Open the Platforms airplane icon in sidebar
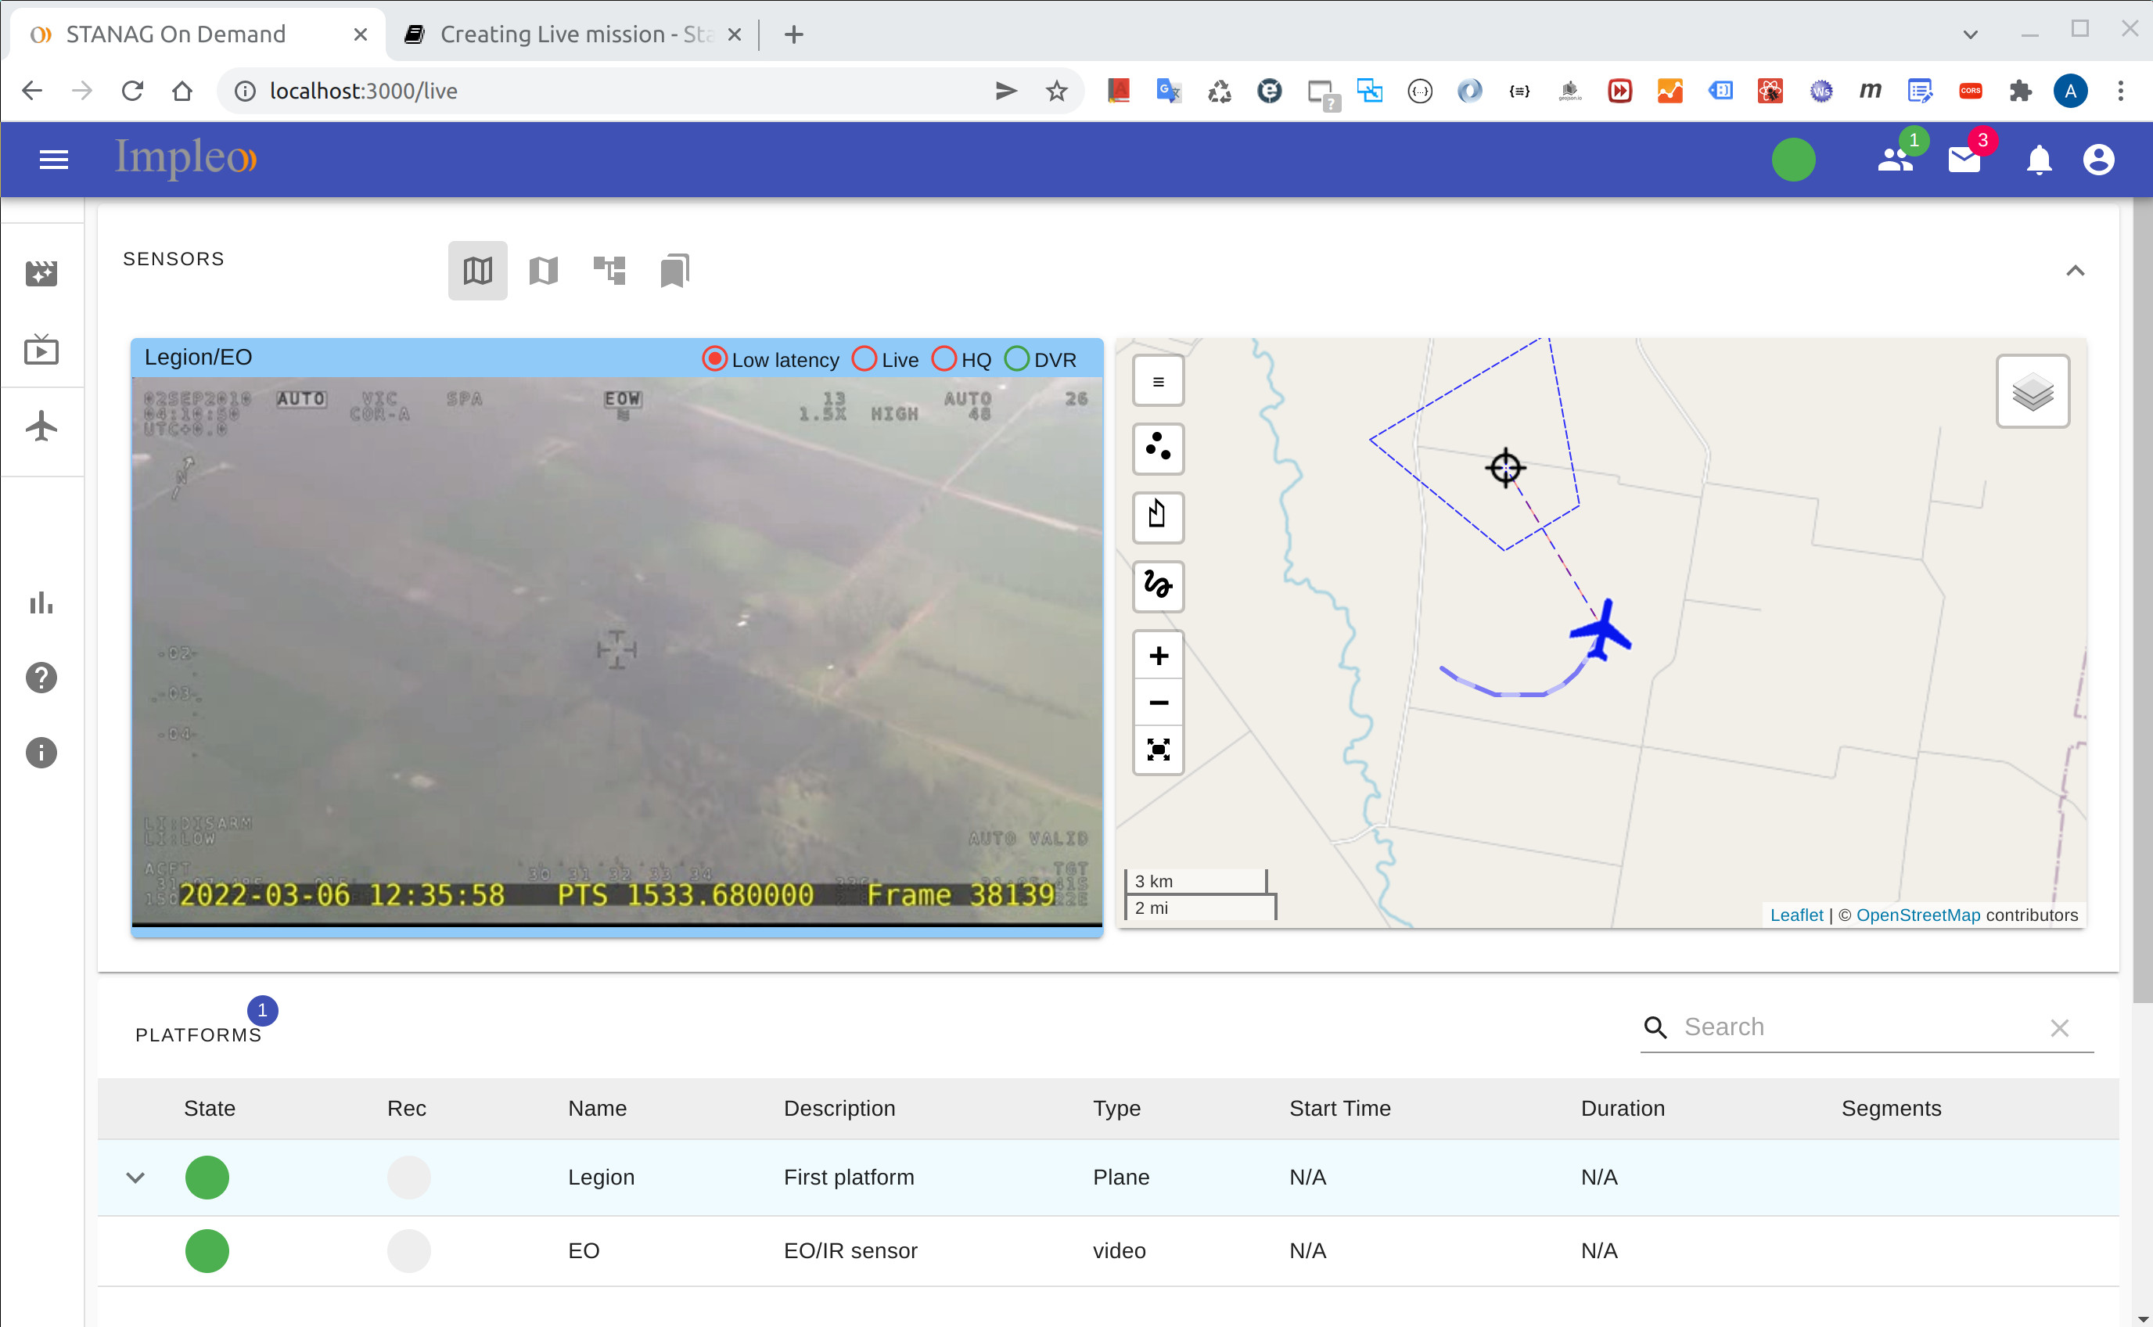The image size is (2153, 1327). tap(41, 426)
